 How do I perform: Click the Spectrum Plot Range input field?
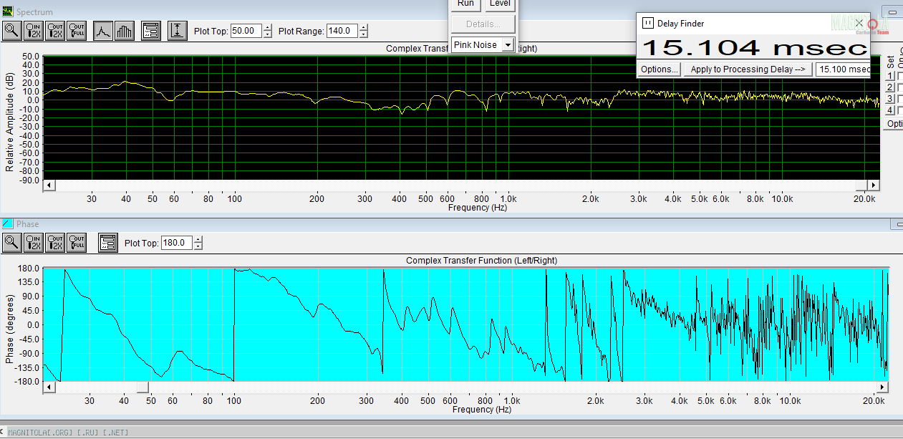click(342, 31)
